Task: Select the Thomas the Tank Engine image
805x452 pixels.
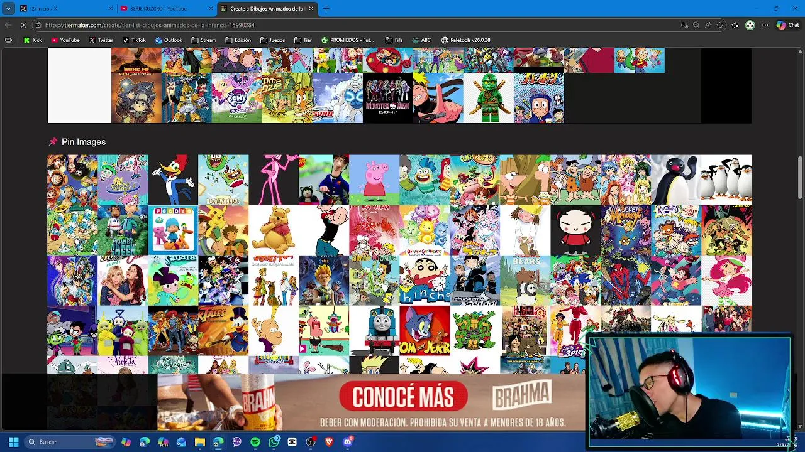Action: coord(374,331)
